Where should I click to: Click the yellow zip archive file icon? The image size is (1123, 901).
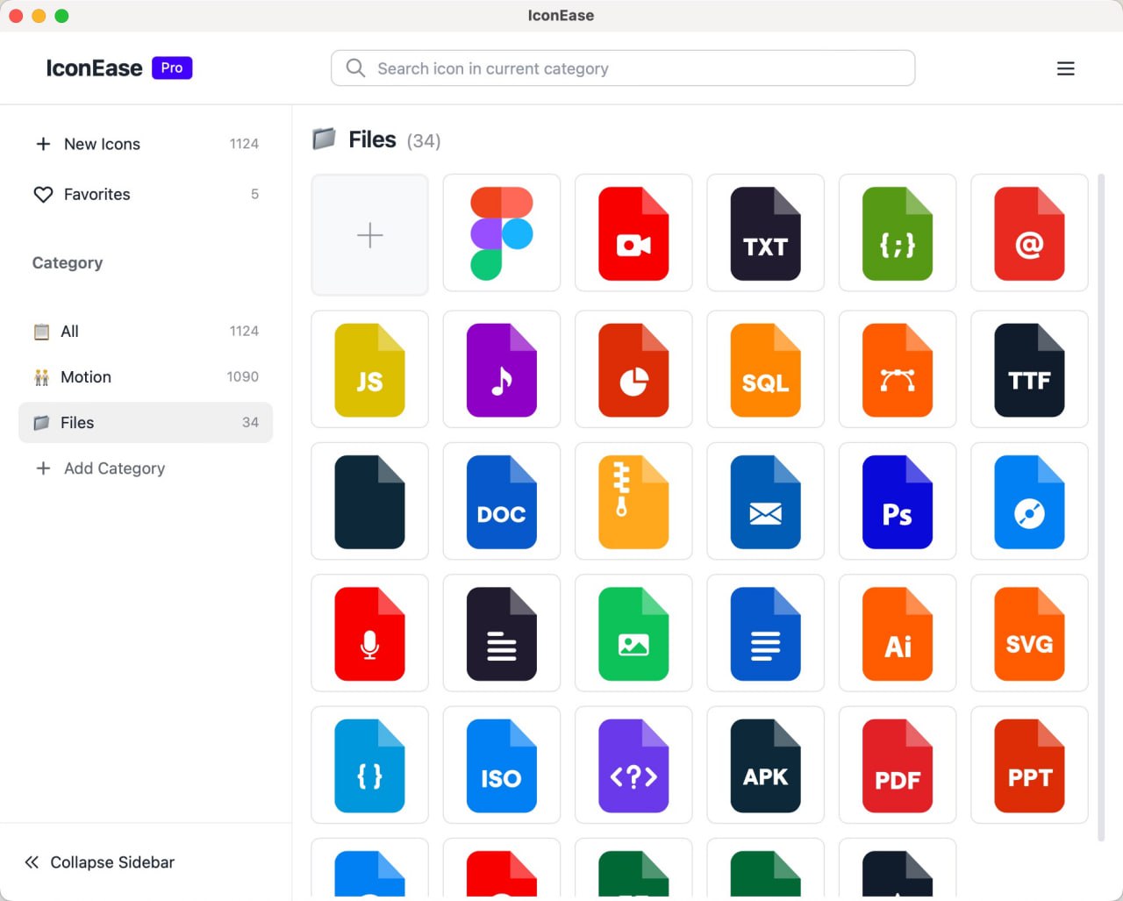click(x=633, y=502)
